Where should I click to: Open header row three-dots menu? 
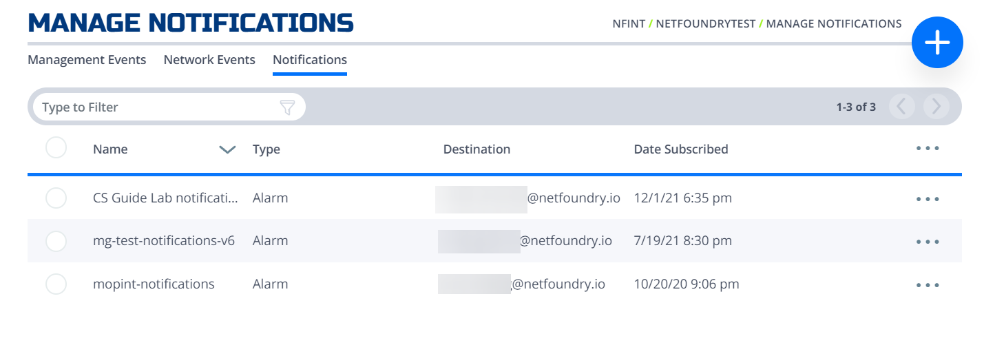point(928,148)
